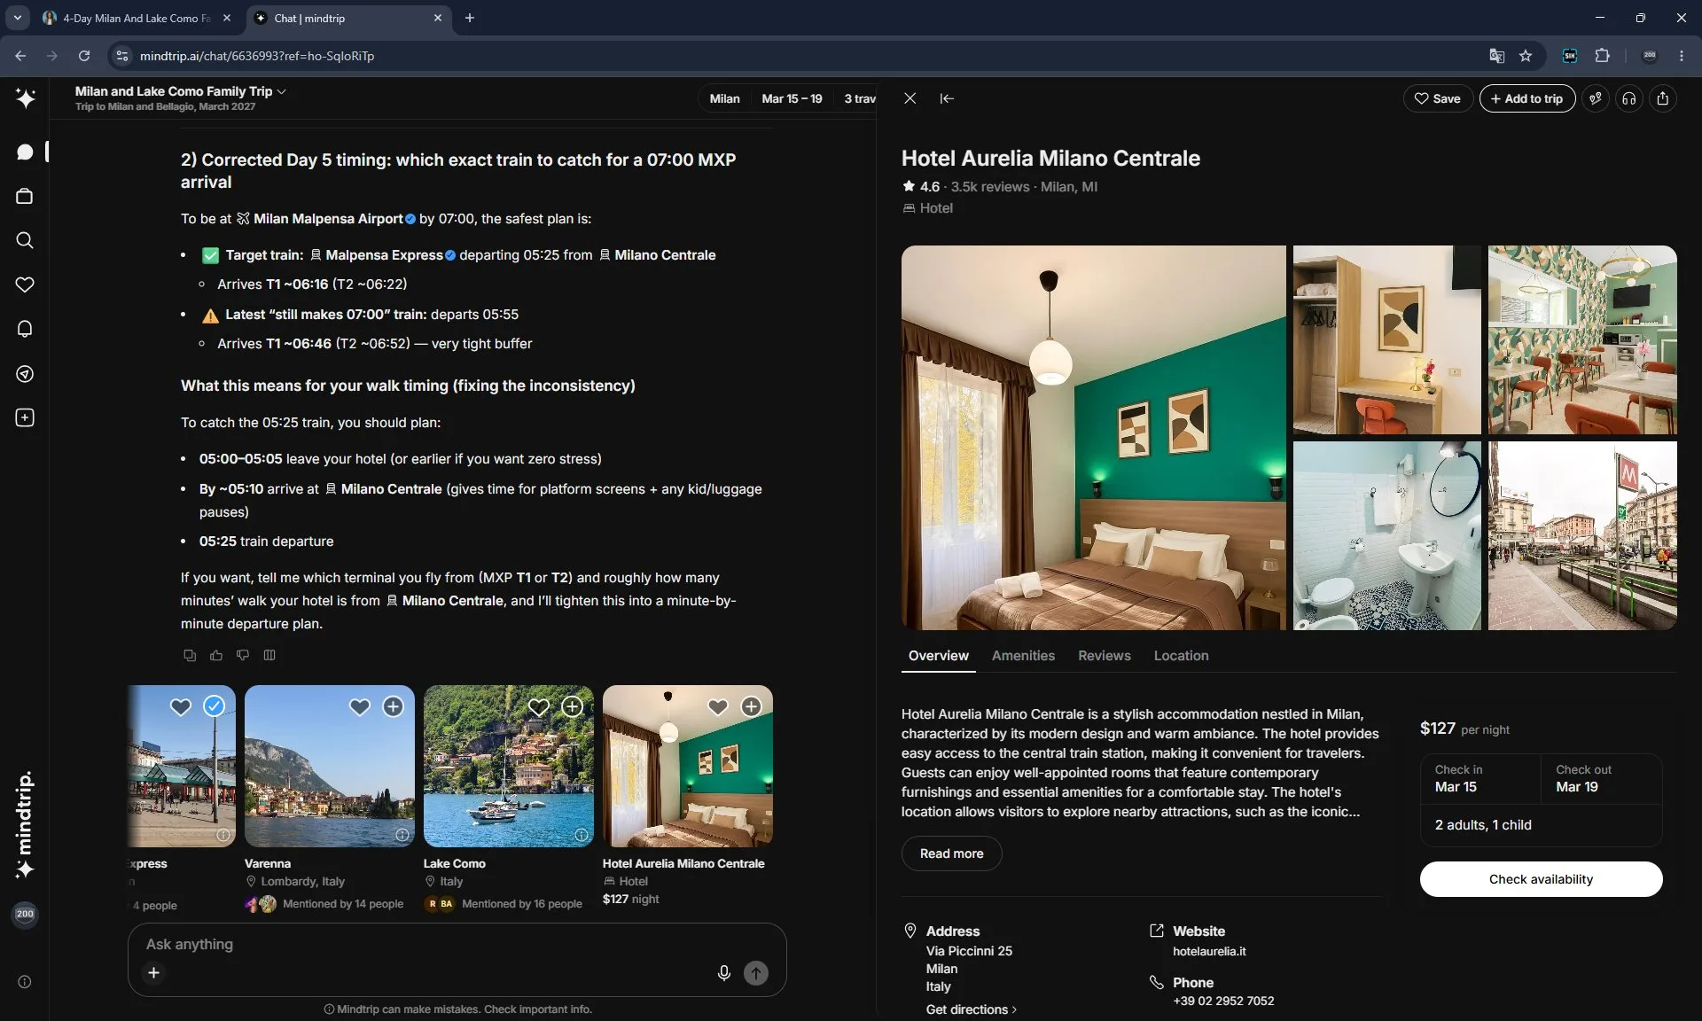Image resolution: width=1702 pixels, height=1021 pixels.
Task: Click the Malpensa Express link in the chat
Action: (384, 255)
